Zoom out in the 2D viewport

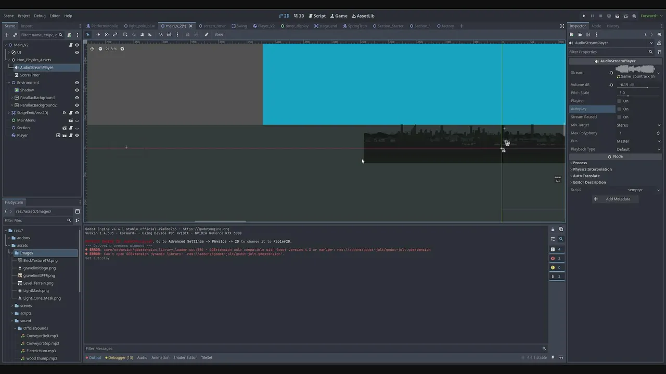tap(100, 49)
